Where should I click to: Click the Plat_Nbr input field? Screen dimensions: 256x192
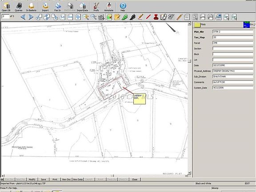click(233, 32)
